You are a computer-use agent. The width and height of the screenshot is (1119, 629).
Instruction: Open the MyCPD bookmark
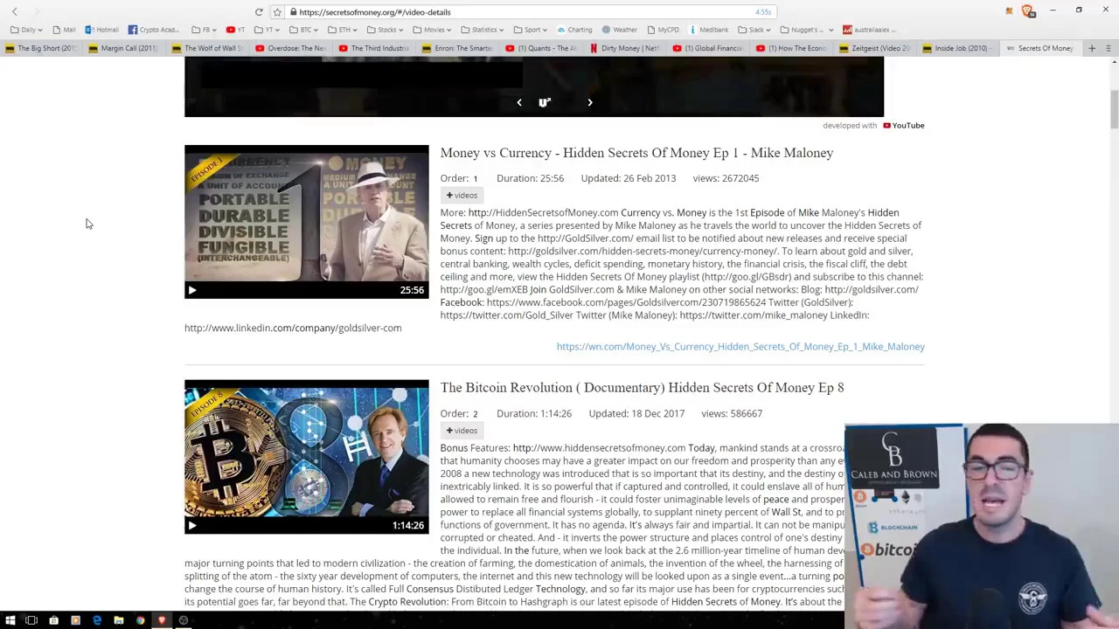[x=663, y=30]
